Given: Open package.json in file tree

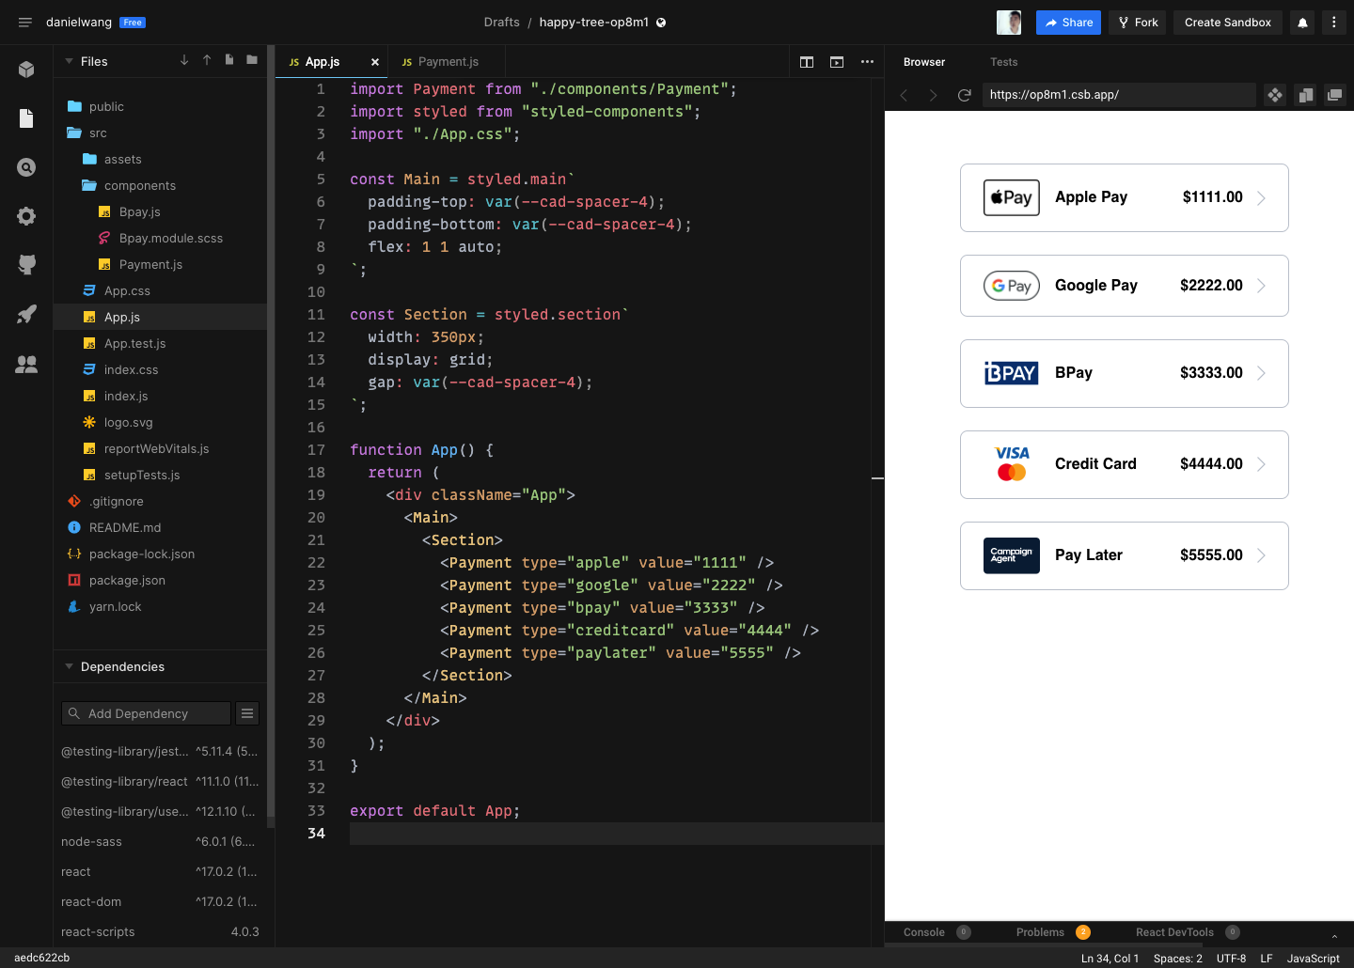Looking at the screenshot, I should pos(160,580).
